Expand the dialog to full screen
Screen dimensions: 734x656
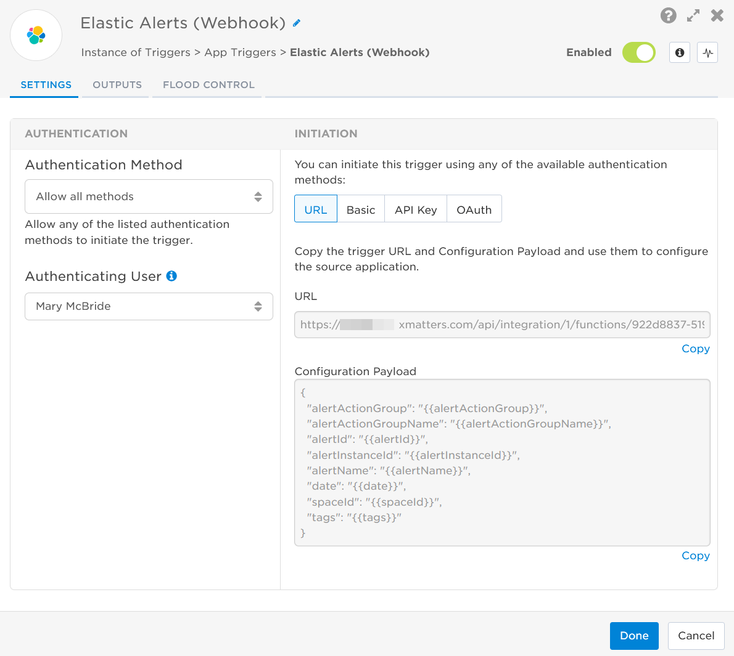point(693,15)
